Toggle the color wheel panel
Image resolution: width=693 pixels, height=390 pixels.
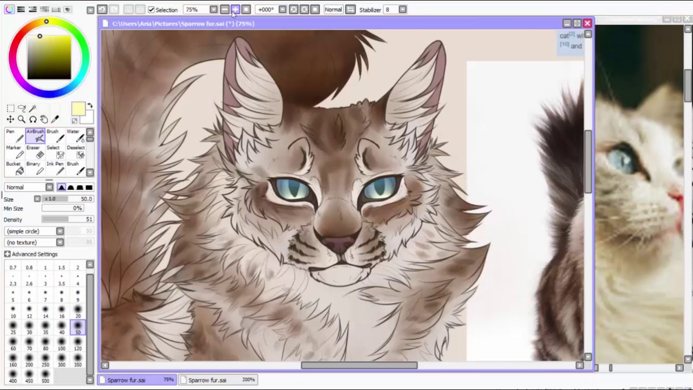pyautogui.click(x=9, y=9)
